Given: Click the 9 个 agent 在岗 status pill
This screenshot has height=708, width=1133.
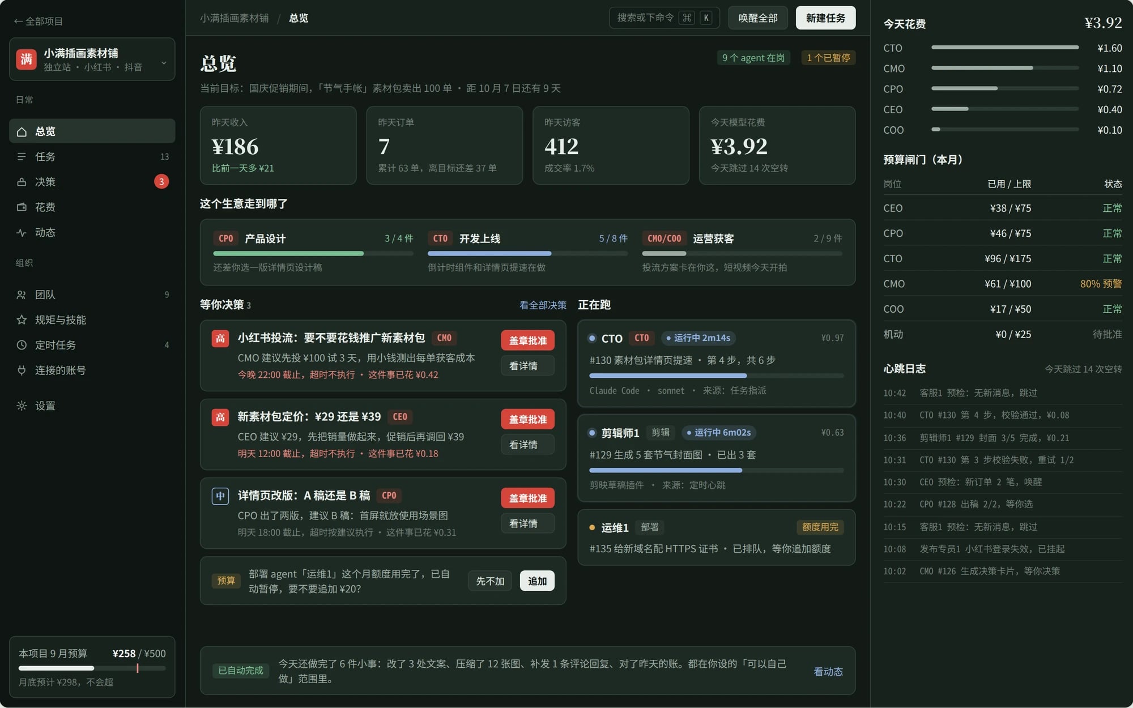Looking at the screenshot, I should pos(753,58).
